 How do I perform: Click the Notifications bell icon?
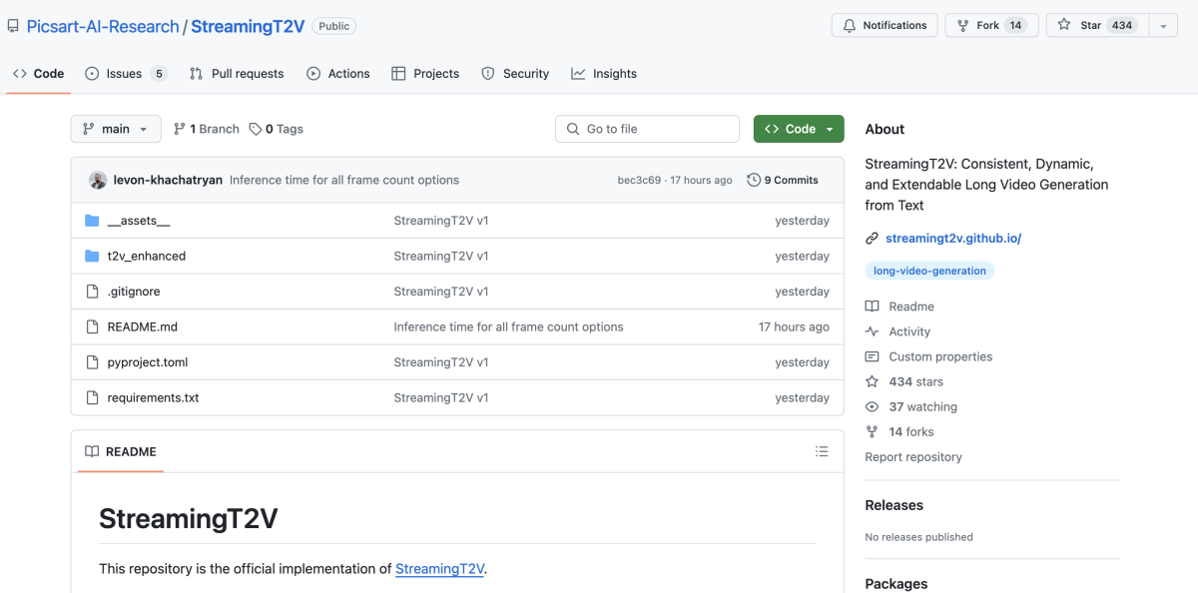tap(850, 26)
